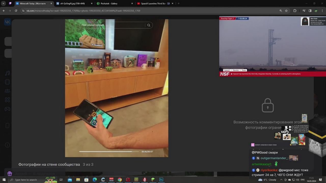This screenshot has height=183, width=326.
Task: Open the Voicemeeter icon on taskbar
Action: 111,180
